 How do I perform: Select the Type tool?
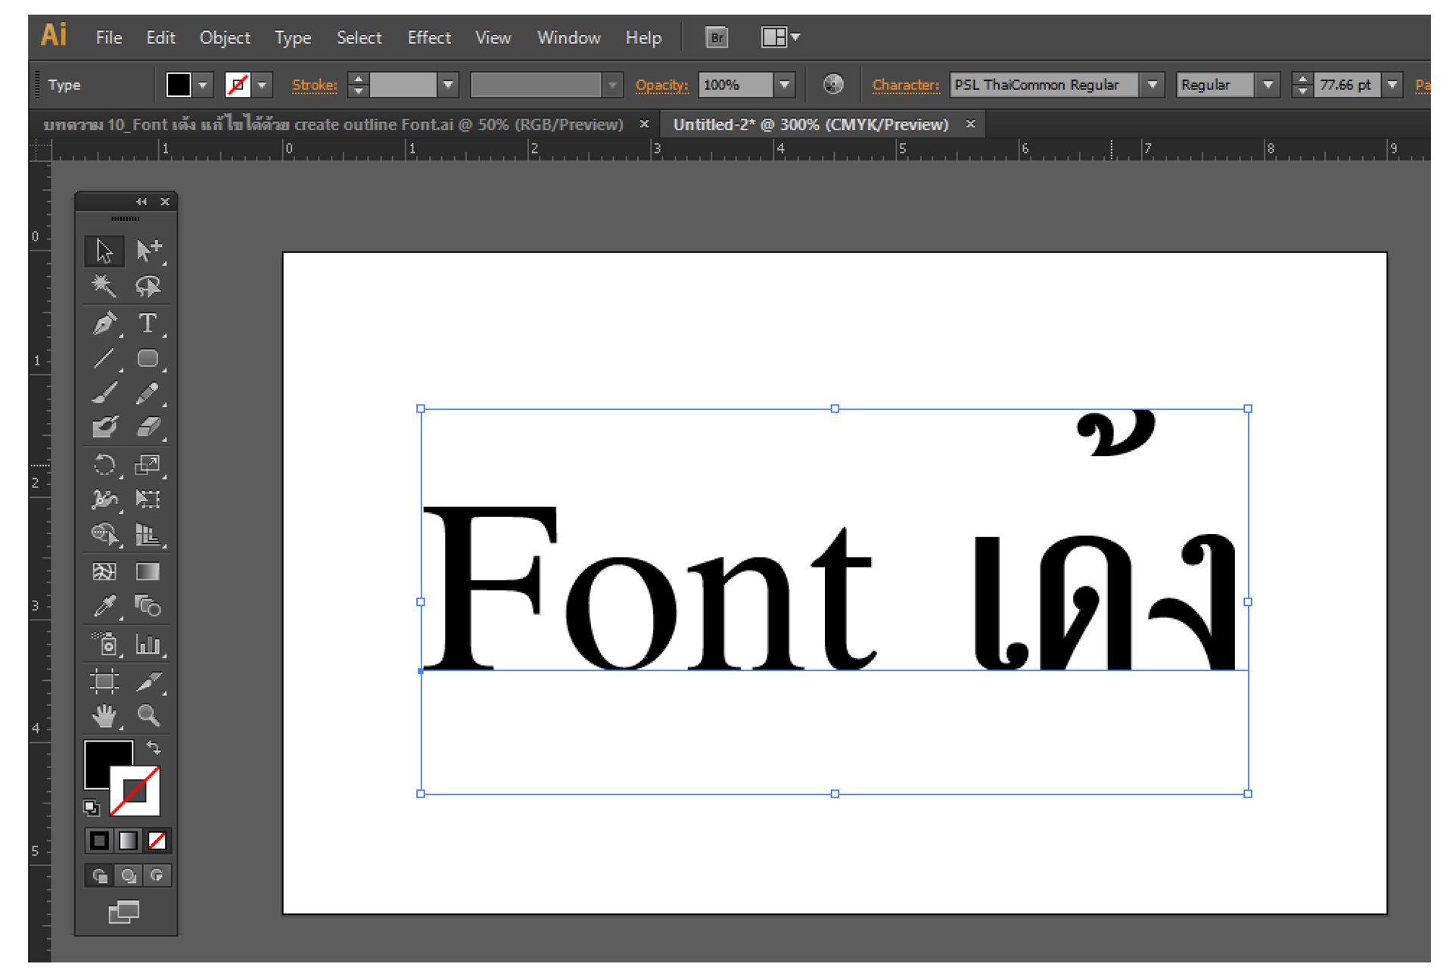click(x=147, y=324)
